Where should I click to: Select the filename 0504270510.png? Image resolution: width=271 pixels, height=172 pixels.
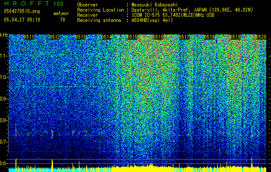tap(22, 11)
